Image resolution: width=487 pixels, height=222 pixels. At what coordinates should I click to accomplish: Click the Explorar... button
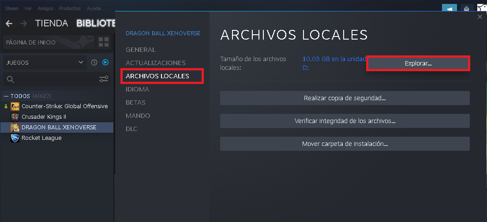coord(418,63)
